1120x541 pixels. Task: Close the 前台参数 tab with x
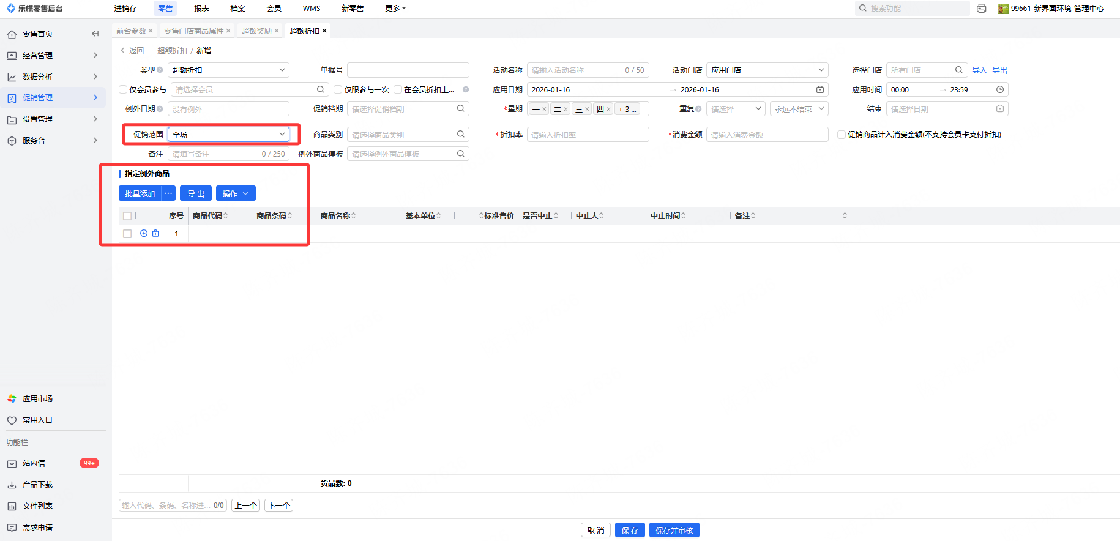click(151, 31)
